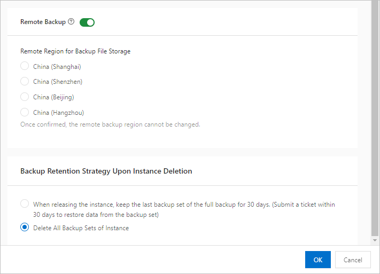Click the vertical scrollbar thumb

click(x=375, y=118)
